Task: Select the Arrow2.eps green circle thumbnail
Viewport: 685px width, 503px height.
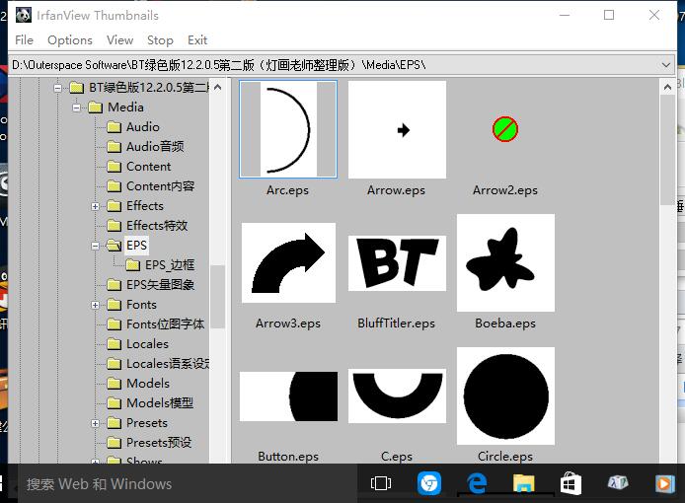Action: (505, 129)
